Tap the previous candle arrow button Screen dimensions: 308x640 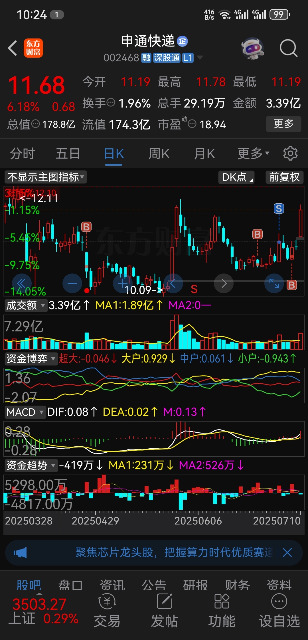[173, 283]
